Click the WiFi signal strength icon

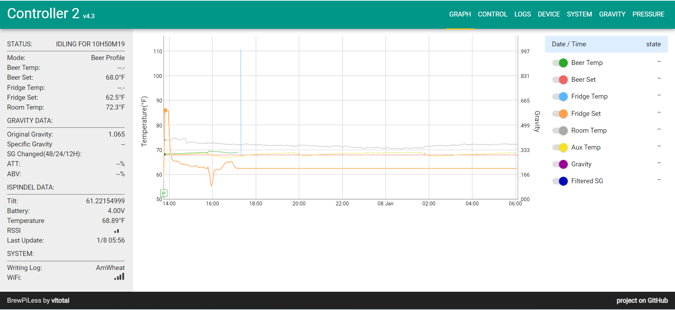[x=119, y=277]
